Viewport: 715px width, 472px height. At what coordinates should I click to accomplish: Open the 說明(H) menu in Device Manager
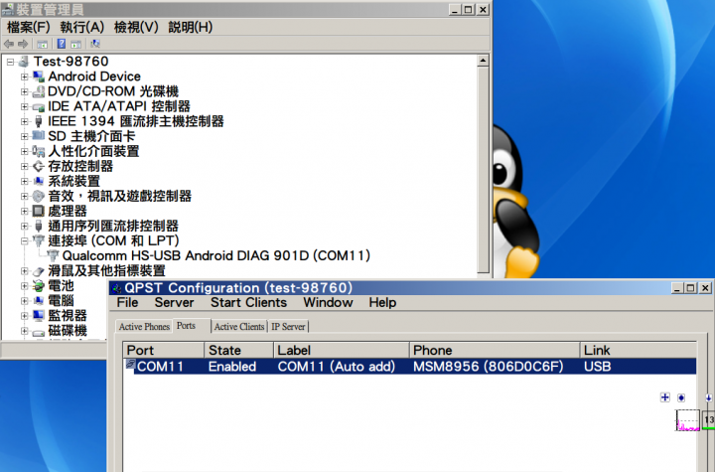[x=190, y=28]
